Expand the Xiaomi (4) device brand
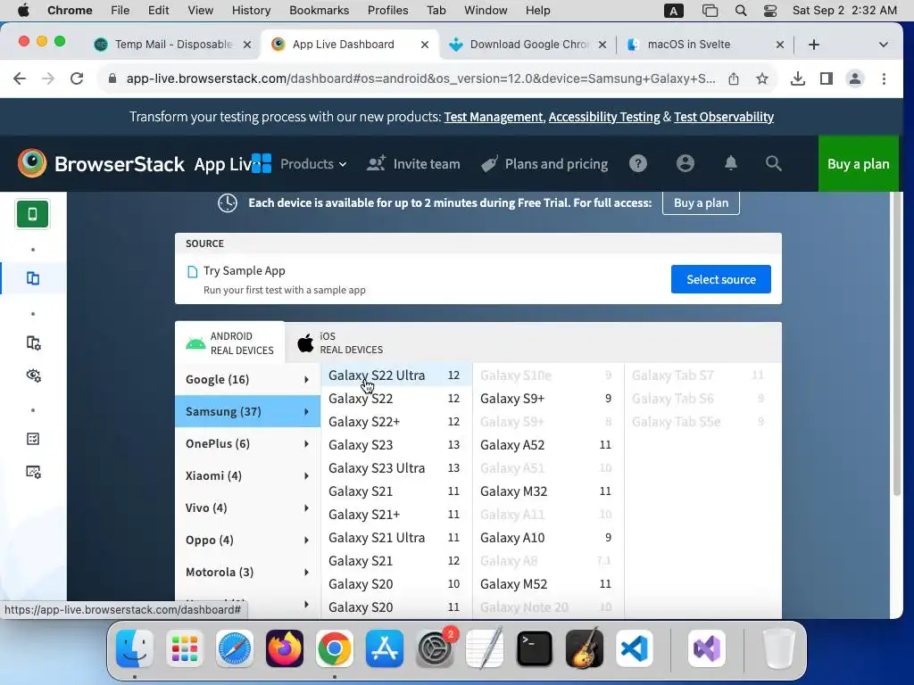The image size is (914, 685). [x=248, y=475]
